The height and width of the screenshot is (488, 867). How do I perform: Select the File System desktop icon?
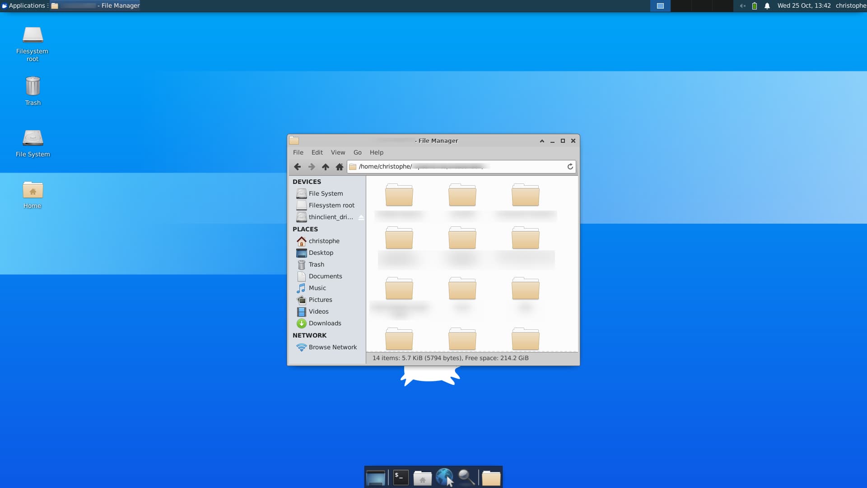click(33, 143)
